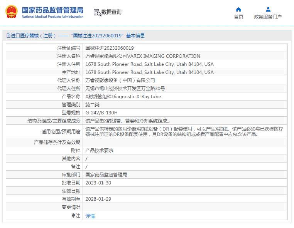Select model G-242/B-130H value
The image size is (294, 228).
click(x=101, y=113)
